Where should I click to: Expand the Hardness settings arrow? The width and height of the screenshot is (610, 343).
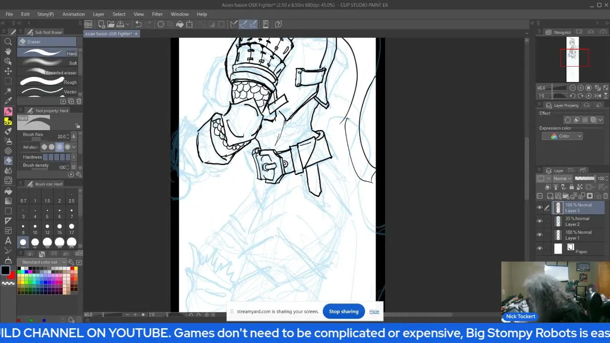point(73,157)
